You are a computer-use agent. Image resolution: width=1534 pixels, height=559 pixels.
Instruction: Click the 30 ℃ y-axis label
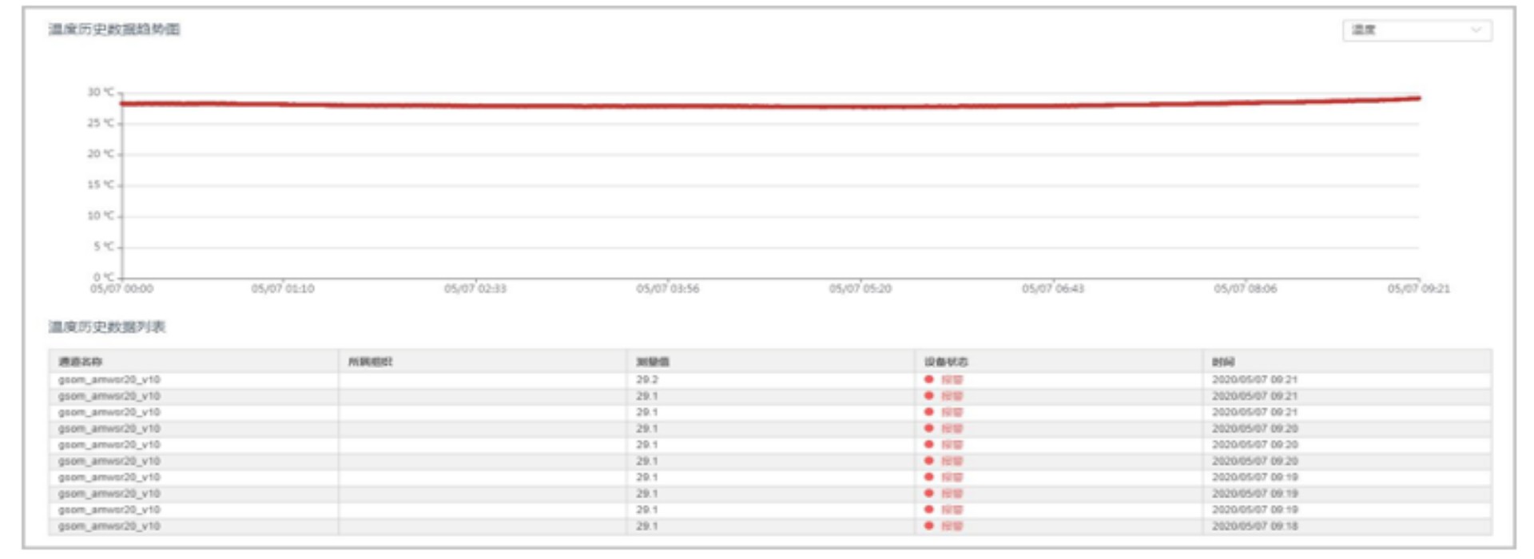click(x=101, y=93)
